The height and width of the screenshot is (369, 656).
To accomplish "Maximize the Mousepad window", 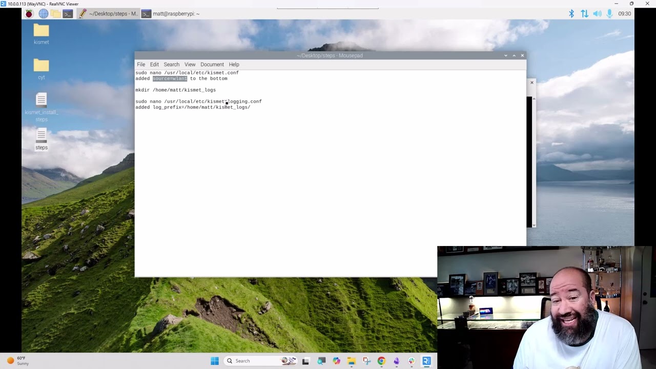I will click(x=514, y=55).
